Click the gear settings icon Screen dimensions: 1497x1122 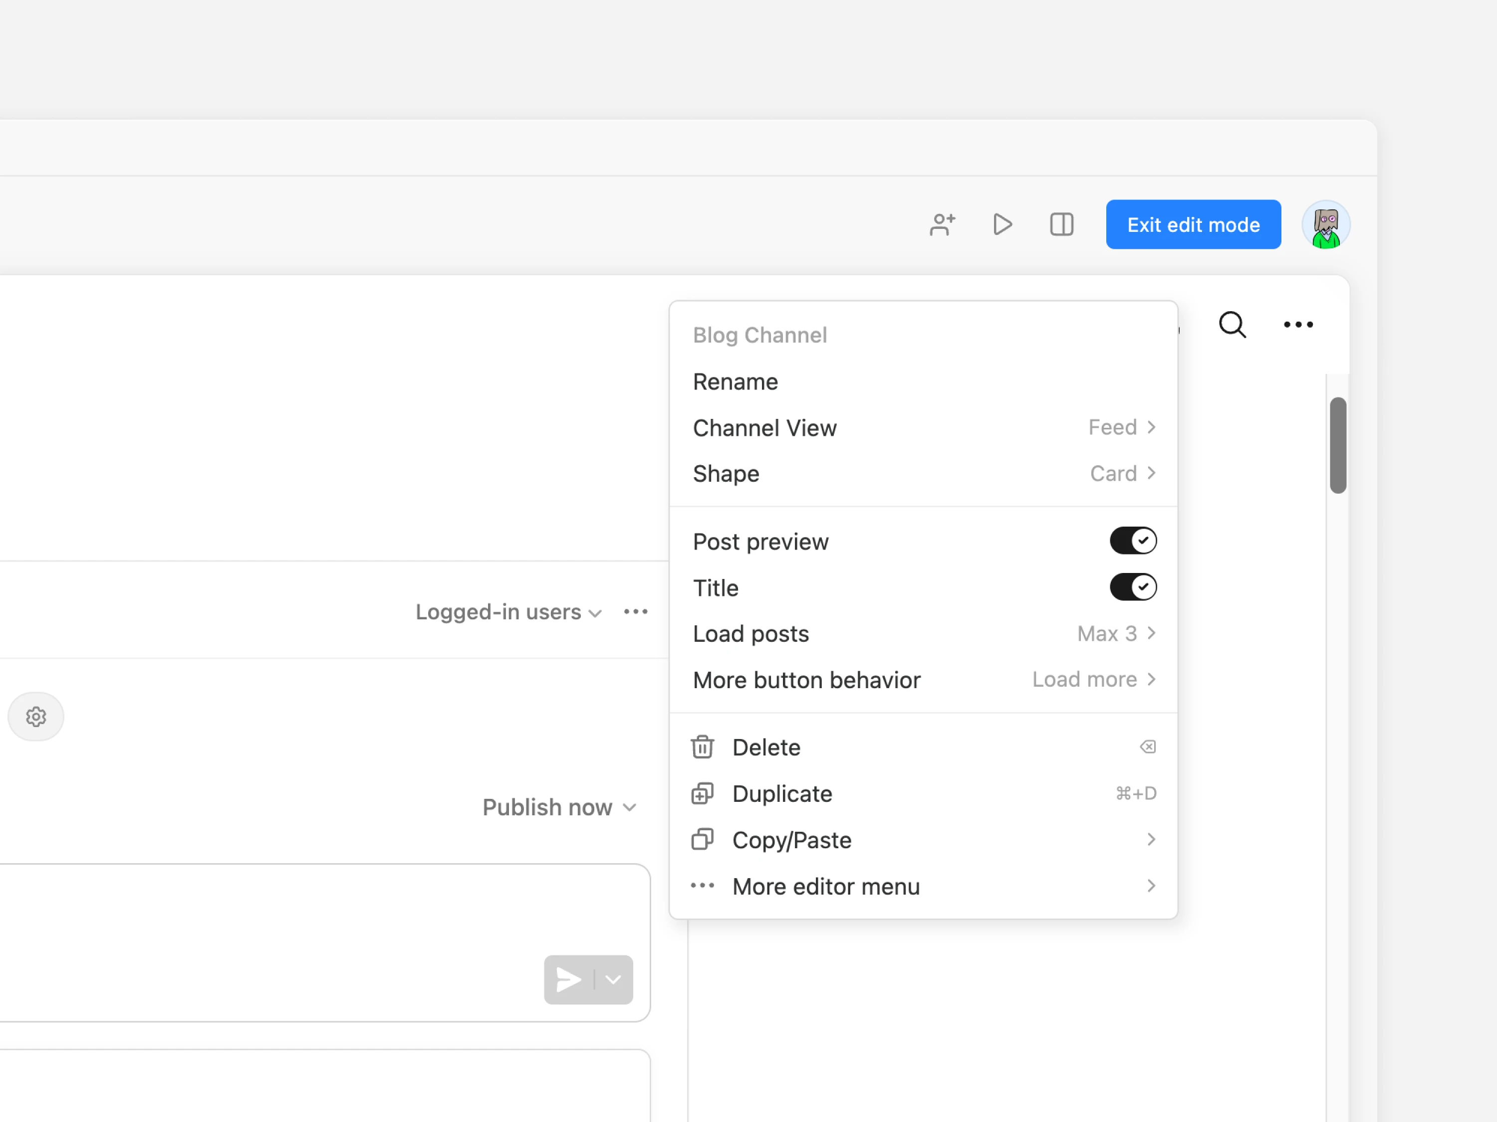[x=36, y=716]
